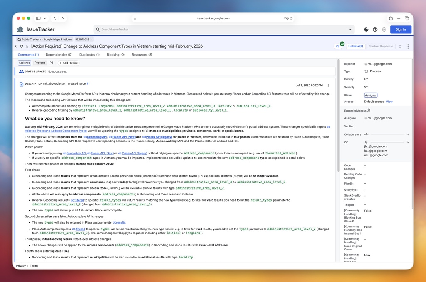The width and height of the screenshot is (426, 282).
Task: Click the Expanded Access help icon
Action: tap(369, 111)
